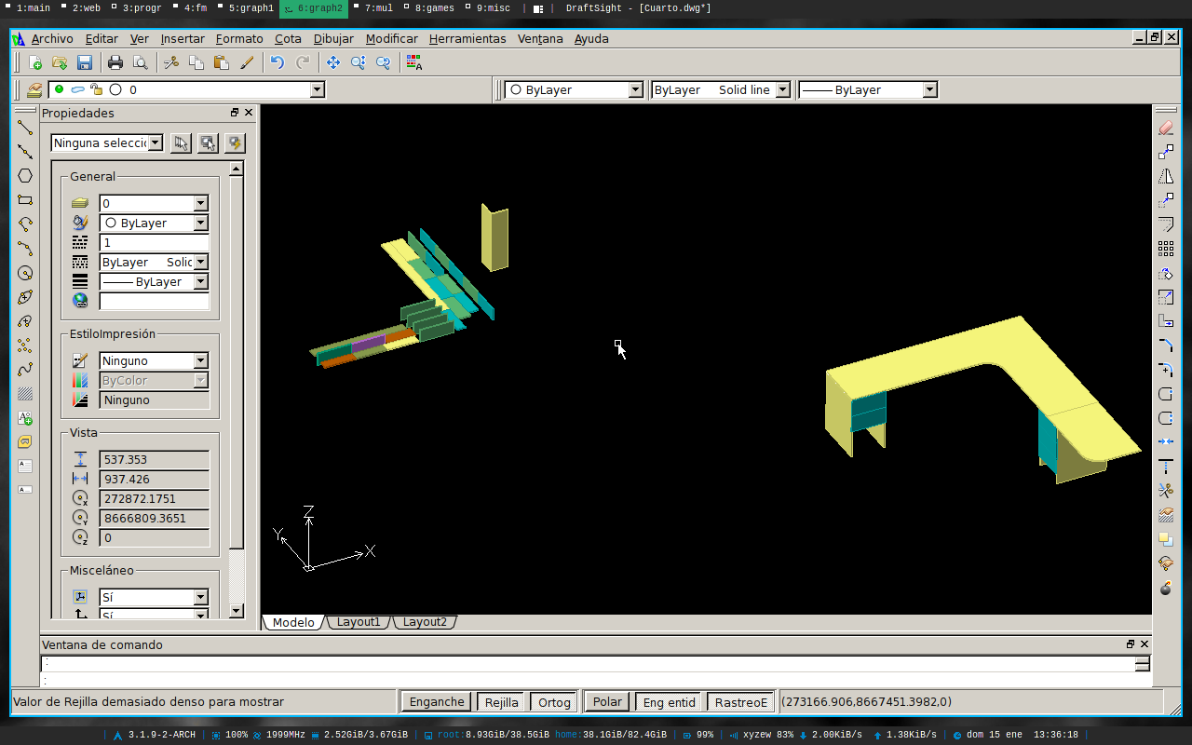Open the active layer dropdown showing 0

[x=317, y=89]
